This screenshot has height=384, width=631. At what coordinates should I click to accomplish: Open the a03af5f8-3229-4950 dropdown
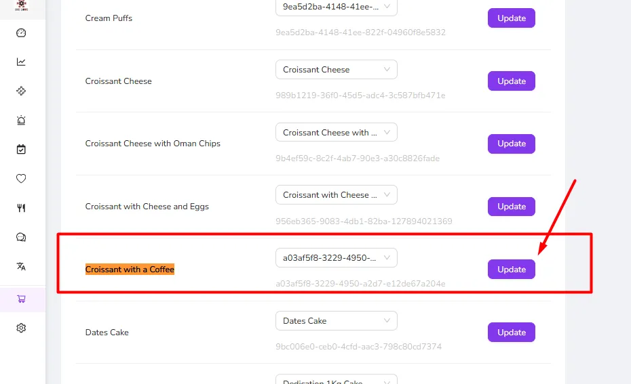[337, 258]
